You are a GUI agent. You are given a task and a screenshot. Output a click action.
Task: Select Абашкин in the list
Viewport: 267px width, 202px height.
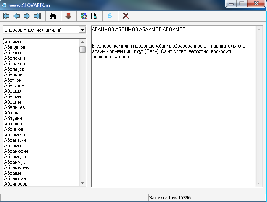41,102
